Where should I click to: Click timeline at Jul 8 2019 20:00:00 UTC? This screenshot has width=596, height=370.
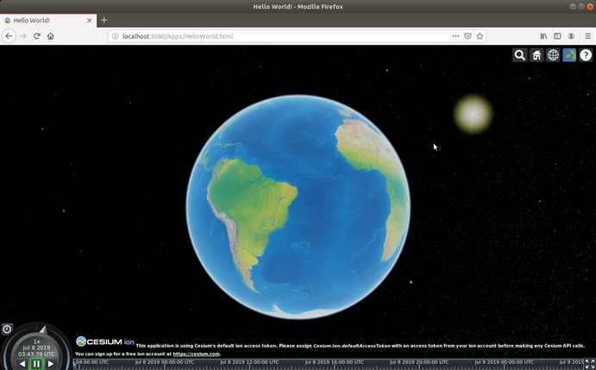(x=419, y=362)
